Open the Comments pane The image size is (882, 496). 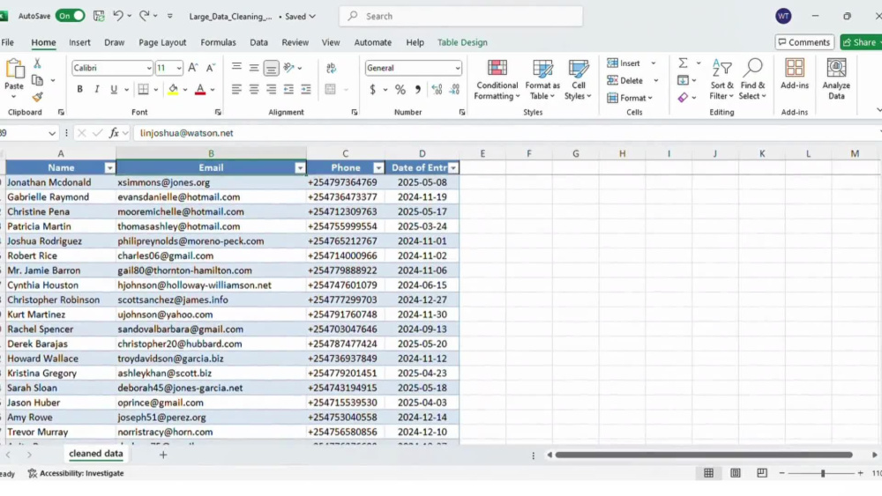(x=804, y=42)
